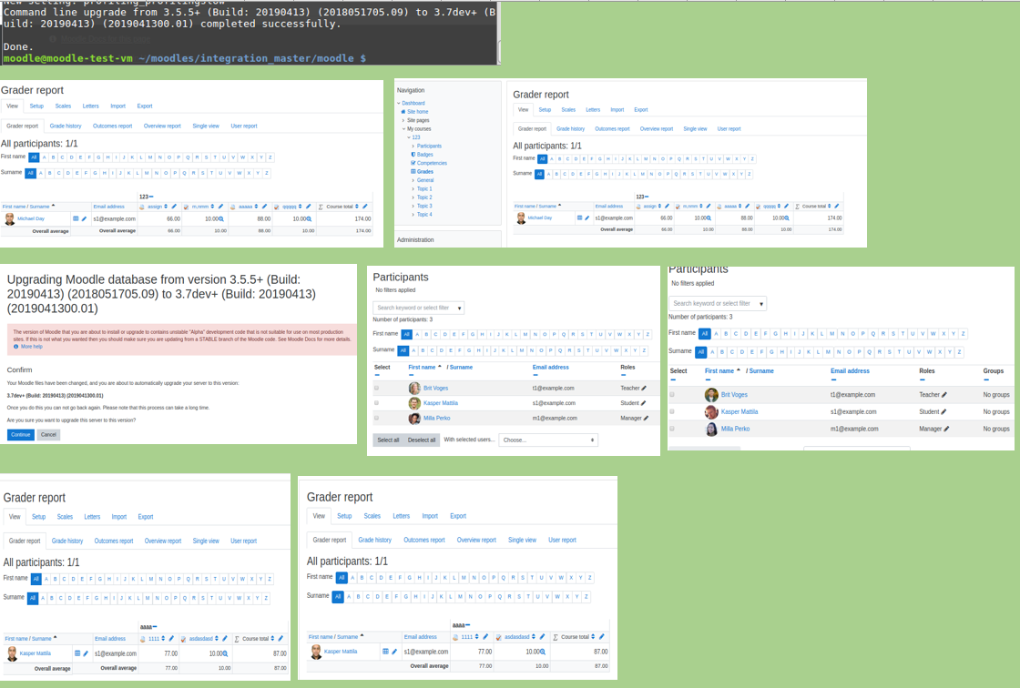Collapse the Dashboard node in Navigation
Viewport: 1020px width, 688px height.
coord(399,104)
